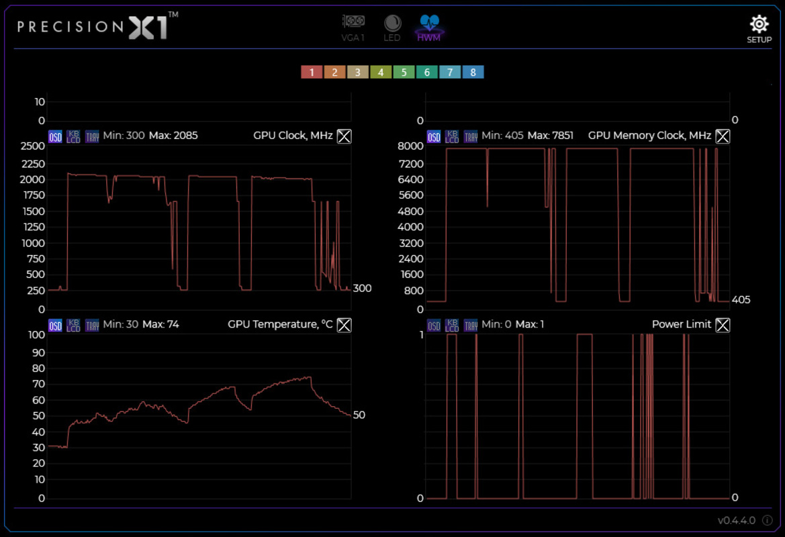Click the GPU Temperature line graph
Screen dimensions: 785x537
[x=199, y=416]
